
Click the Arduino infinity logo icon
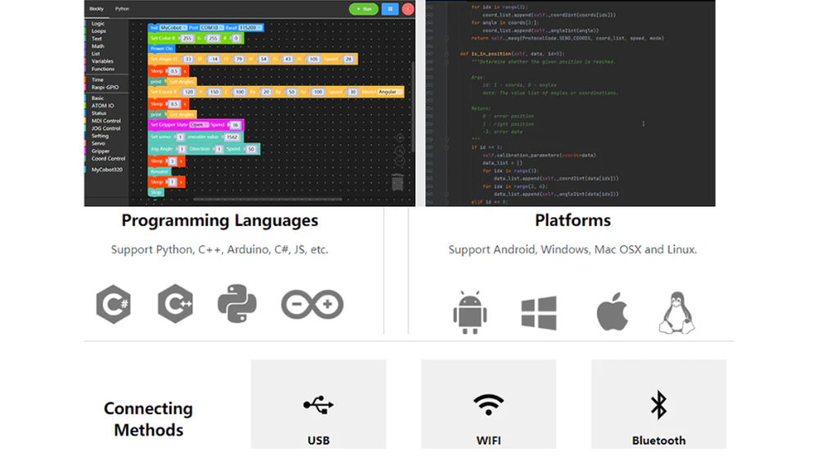point(312,304)
